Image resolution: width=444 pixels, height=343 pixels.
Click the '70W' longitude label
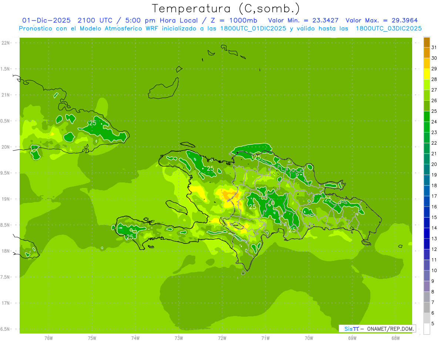click(309, 338)
